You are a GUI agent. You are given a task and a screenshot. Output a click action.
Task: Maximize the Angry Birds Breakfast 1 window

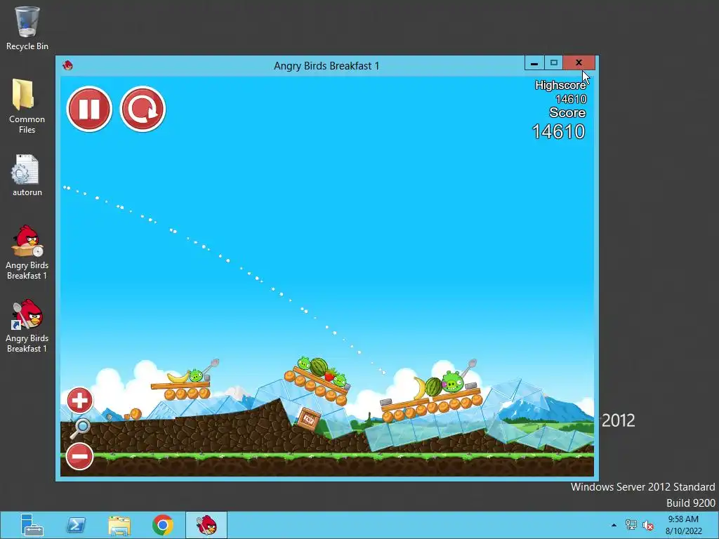click(x=553, y=62)
